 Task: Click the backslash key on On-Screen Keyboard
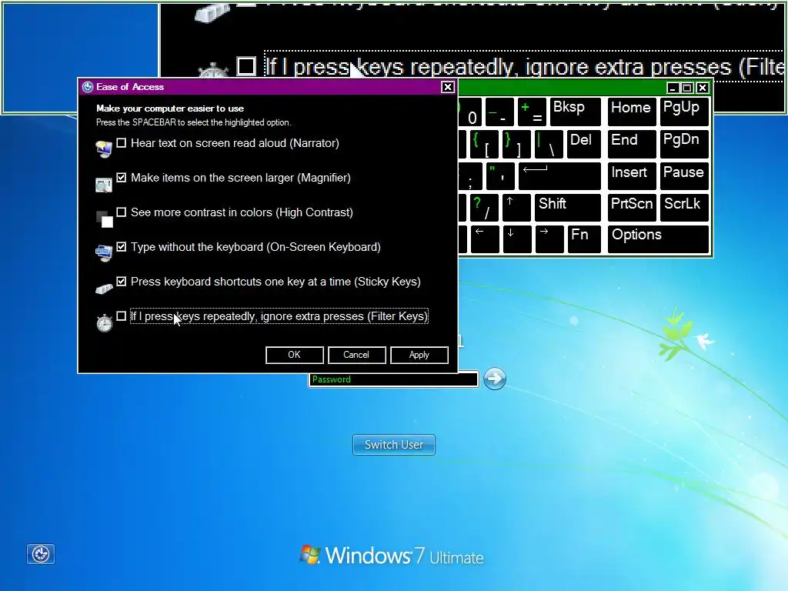(549, 144)
